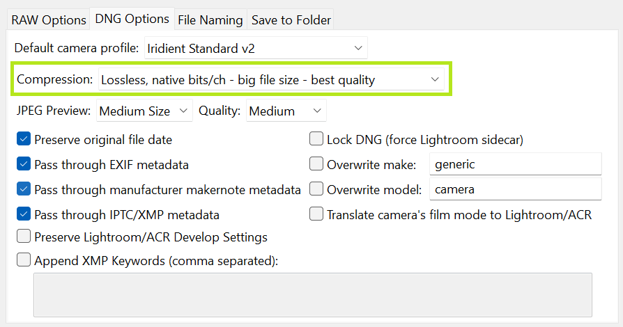Click the XMP keywords text area
This screenshot has width=623, height=327.
[x=313, y=294]
